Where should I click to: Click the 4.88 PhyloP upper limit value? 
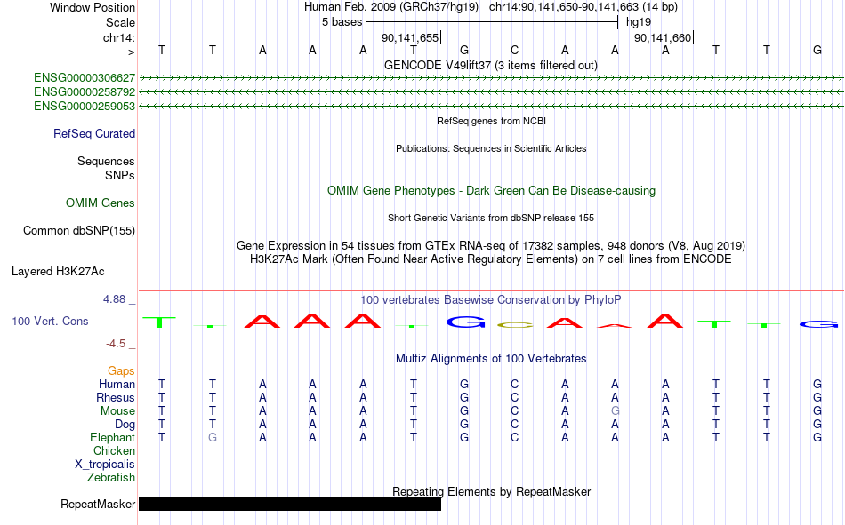coord(115,299)
